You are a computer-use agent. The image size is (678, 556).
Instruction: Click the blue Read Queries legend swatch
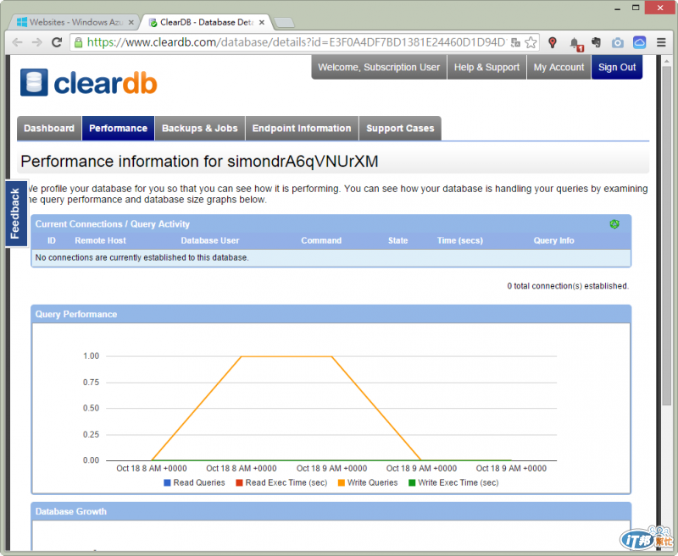[x=167, y=482]
